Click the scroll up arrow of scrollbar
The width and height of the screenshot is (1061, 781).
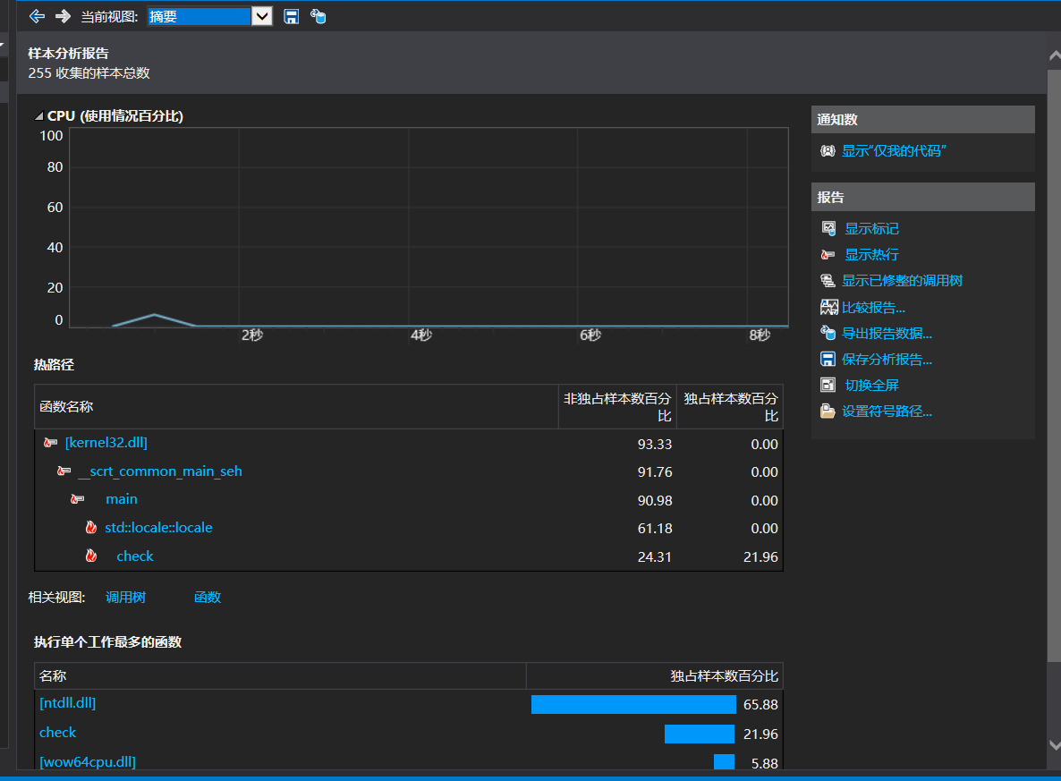[x=1054, y=55]
